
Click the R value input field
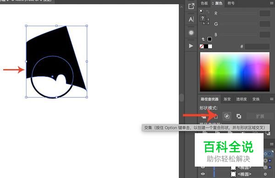(x=265, y=13)
